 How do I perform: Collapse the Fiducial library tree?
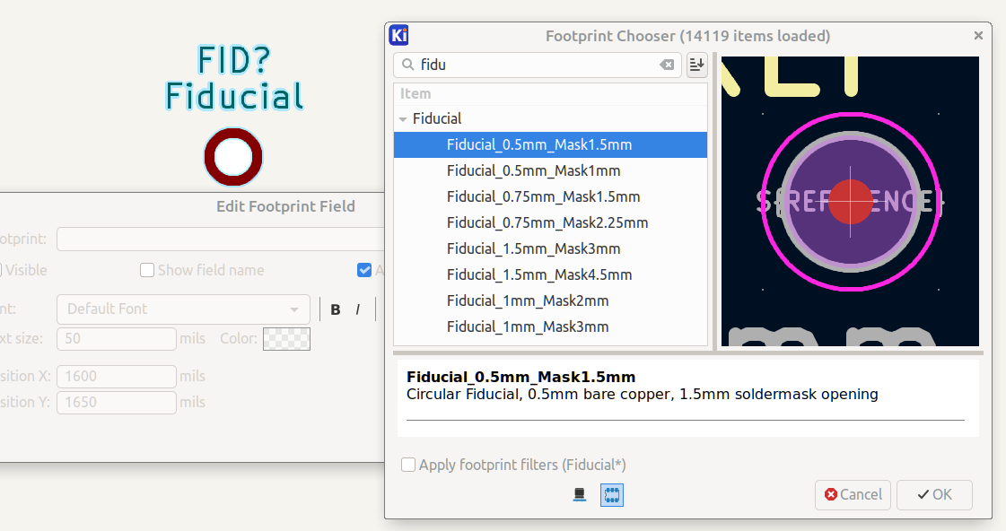[x=403, y=118]
